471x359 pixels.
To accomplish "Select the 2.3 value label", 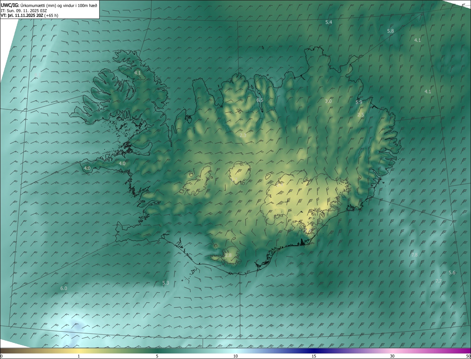I will 243,135.
